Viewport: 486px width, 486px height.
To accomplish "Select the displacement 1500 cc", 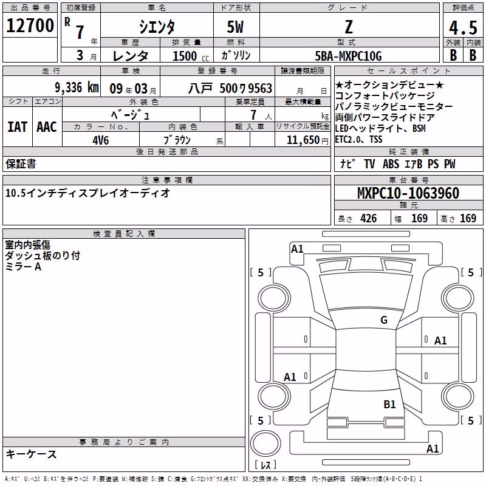I will [x=191, y=56].
